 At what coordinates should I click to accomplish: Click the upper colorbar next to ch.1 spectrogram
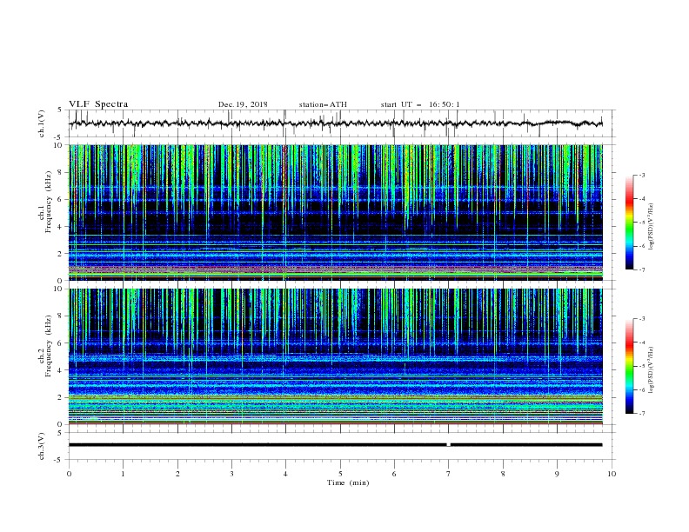629,223
